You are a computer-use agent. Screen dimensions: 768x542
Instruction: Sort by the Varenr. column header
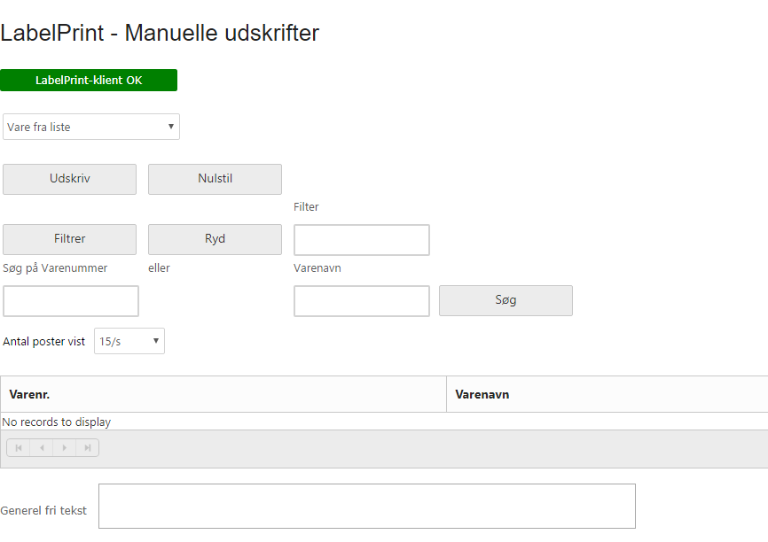click(x=29, y=394)
